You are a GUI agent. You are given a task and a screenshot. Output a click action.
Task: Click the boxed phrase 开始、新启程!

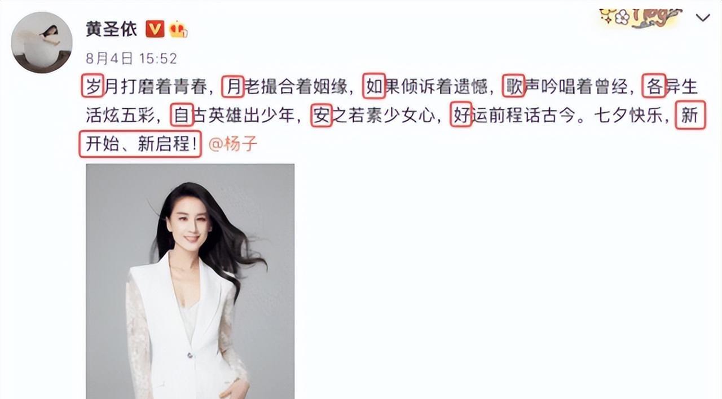pyautogui.click(x=140, y=145)
